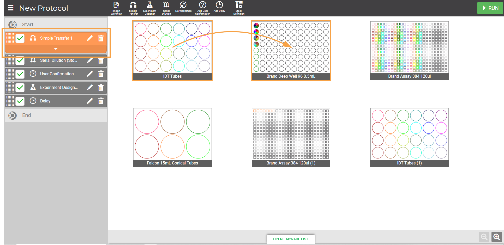The width and height of the screenshot is (504, 245).
Task: Click drag handle of Delay step
Action: point(10,101)
